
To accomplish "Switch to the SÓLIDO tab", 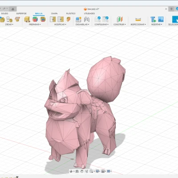I will pyautogui.click(x=4, y=13).
